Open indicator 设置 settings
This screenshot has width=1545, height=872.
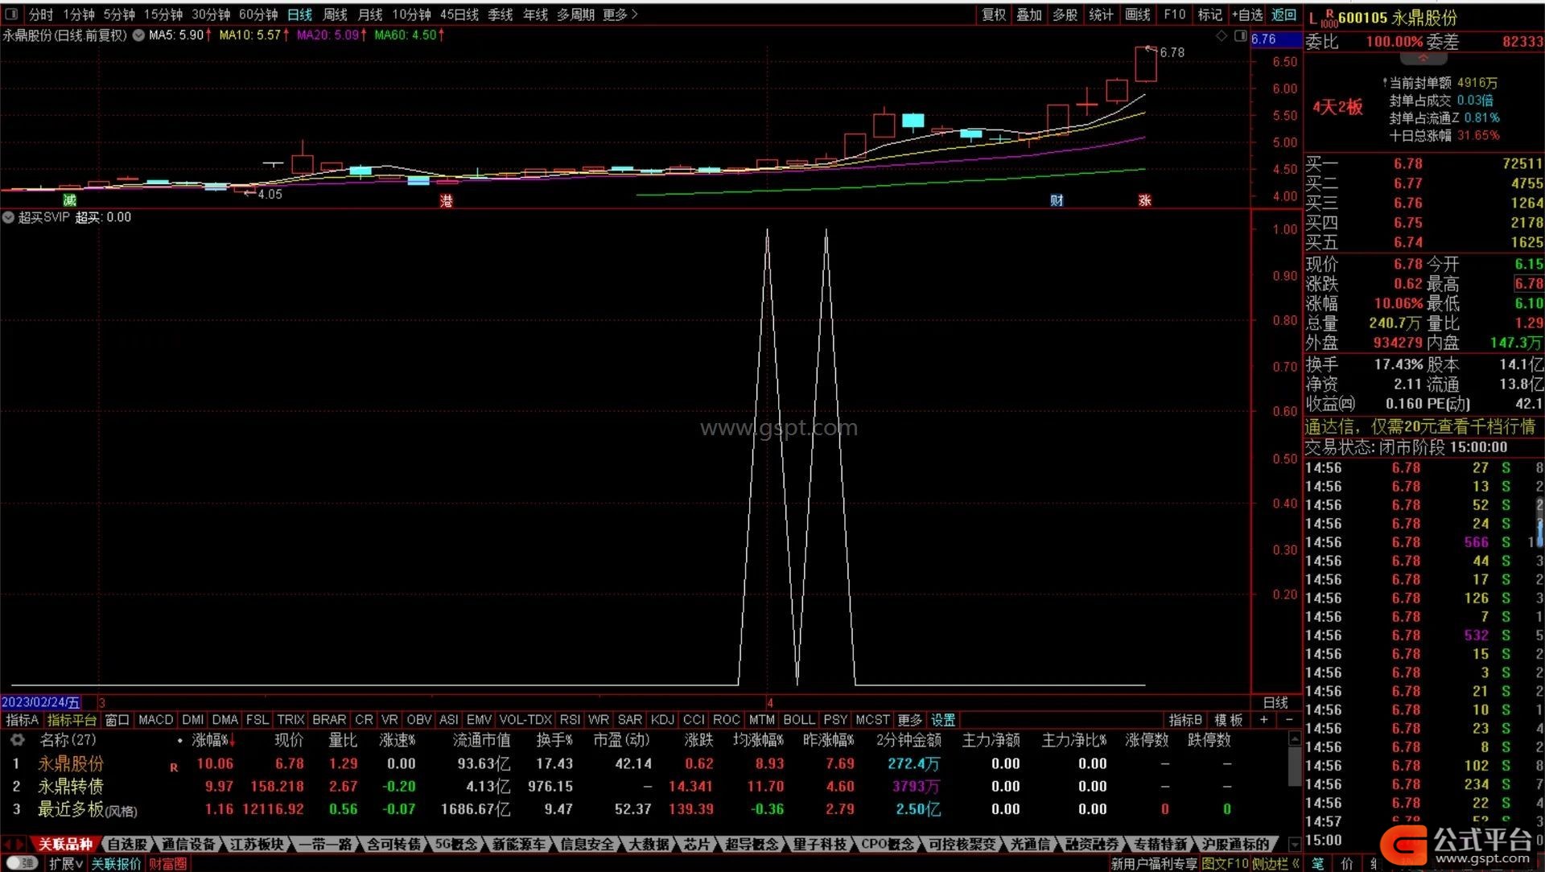tap(943, 720)
